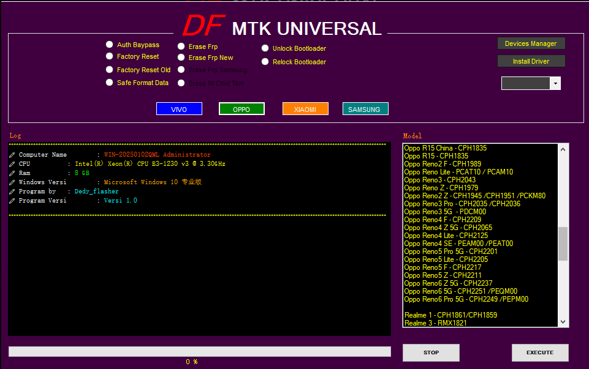
Task: Select the Erase Frp radio button
Action: pyautogui.click(x=181, y=47)
